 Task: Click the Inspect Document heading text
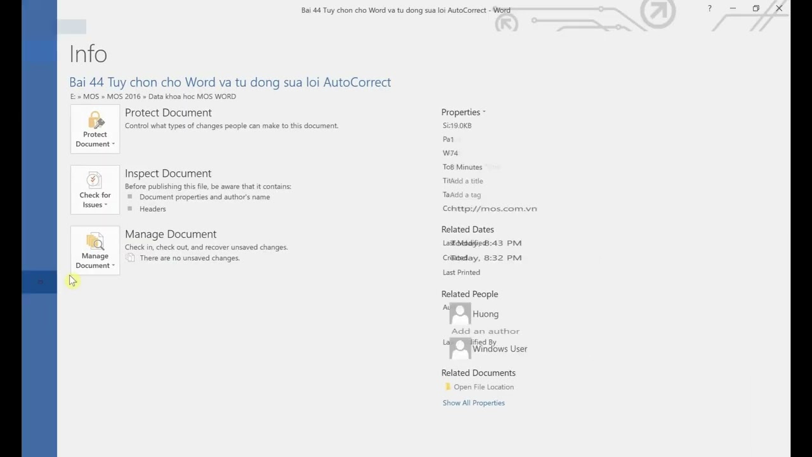tap(168, 173)
